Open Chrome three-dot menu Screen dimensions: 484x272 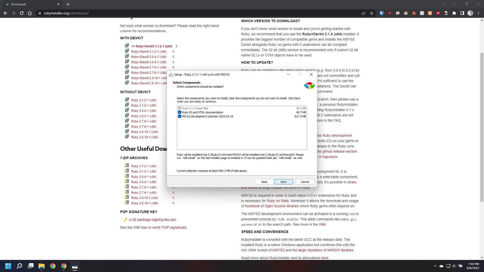click(x=478, y=13)
